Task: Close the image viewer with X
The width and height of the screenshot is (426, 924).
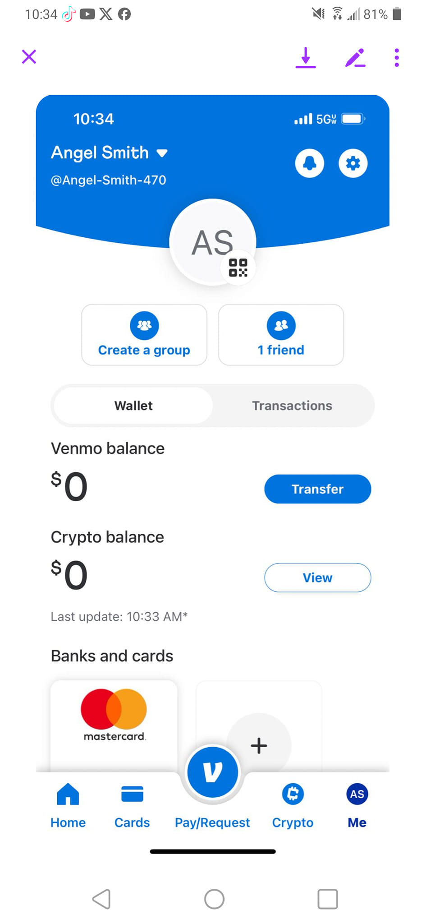Action: tap(29, 57)
